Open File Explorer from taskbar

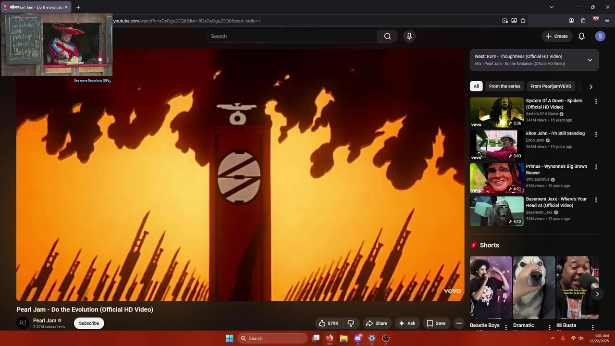[x=344, y=338]
